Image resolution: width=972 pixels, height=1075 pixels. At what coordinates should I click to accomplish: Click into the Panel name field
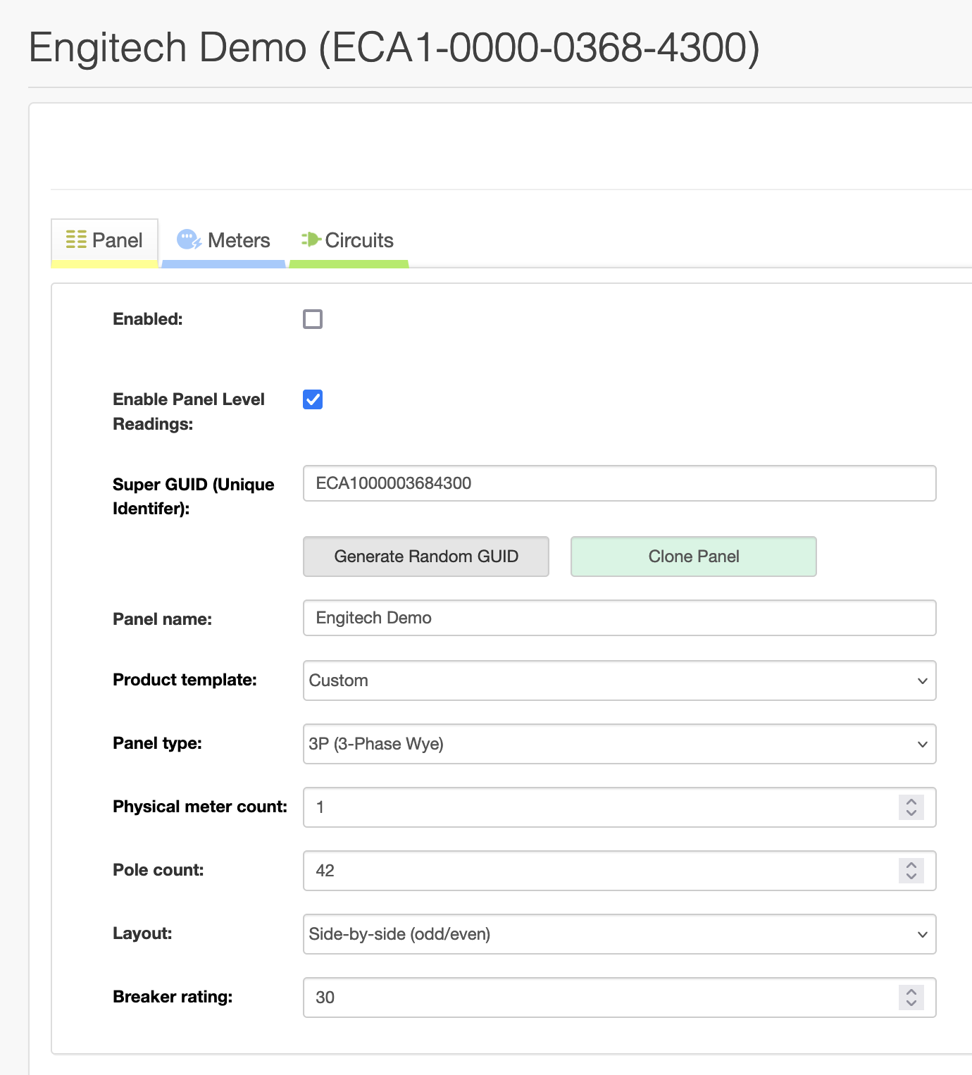[x=619, y=618]
